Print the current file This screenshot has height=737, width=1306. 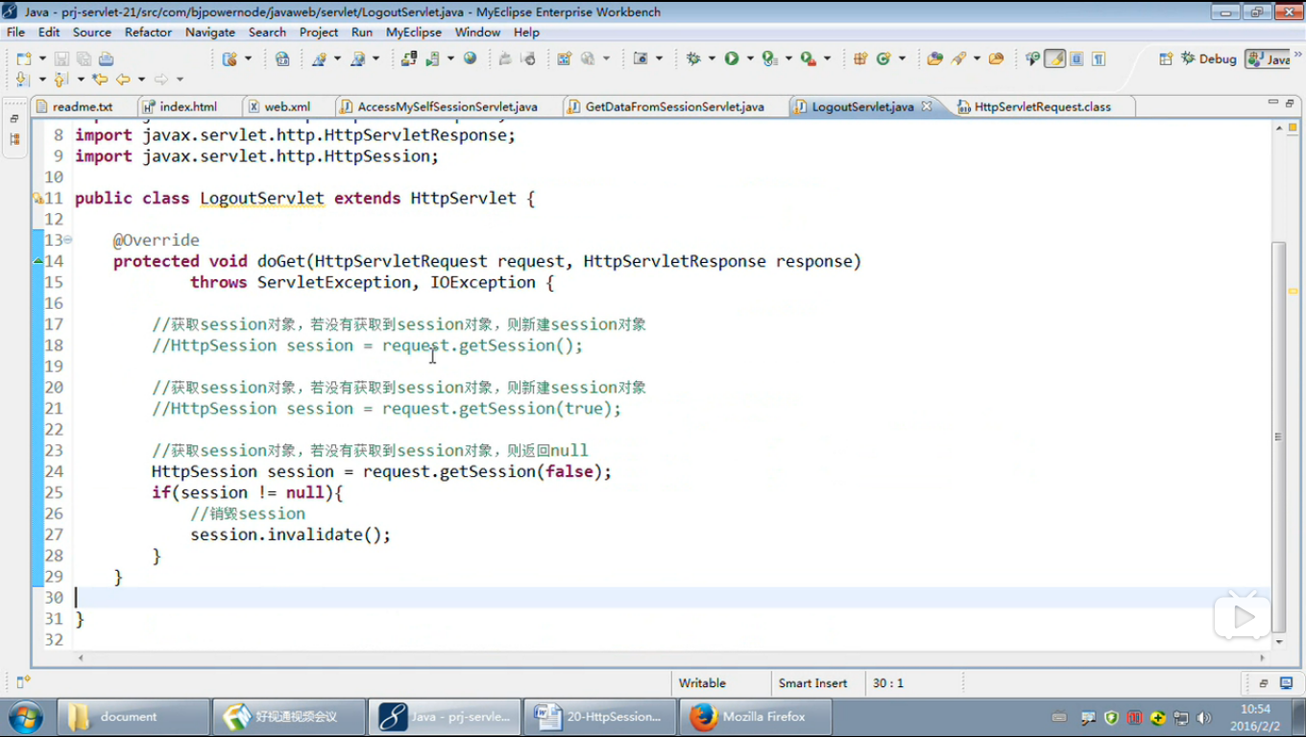coord(107,59)
